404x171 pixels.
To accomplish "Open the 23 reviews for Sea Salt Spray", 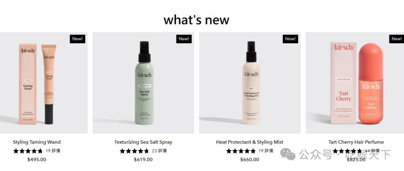I will 159,151.
